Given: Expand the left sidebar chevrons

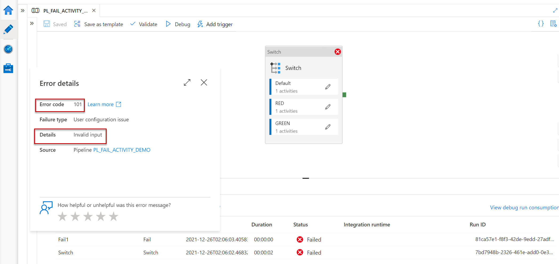Looking at the screenshot, I should [x=23, y=11].
